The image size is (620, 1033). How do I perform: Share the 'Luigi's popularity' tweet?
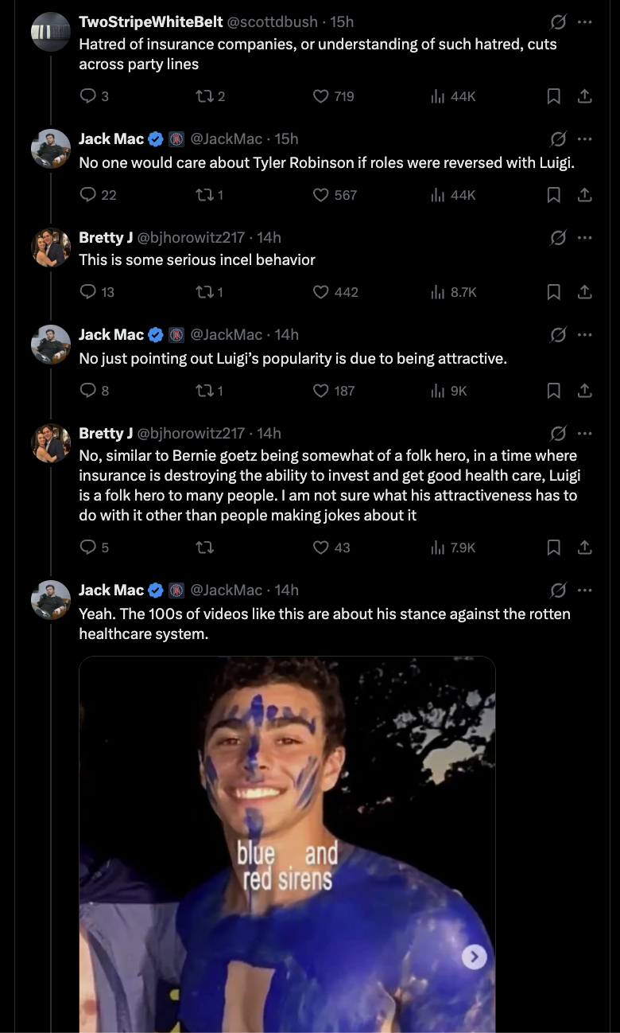(584, 391)
